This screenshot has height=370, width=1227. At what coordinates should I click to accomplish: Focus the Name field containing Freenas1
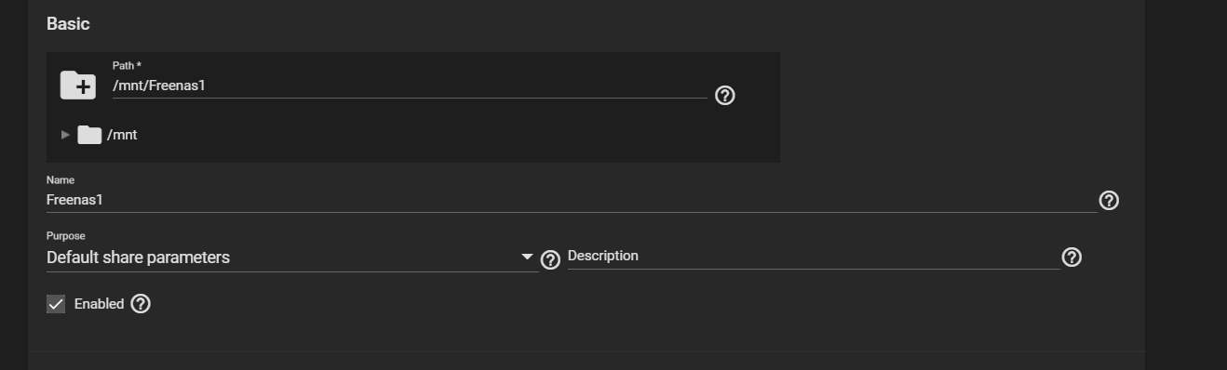[x=572, y=200]
